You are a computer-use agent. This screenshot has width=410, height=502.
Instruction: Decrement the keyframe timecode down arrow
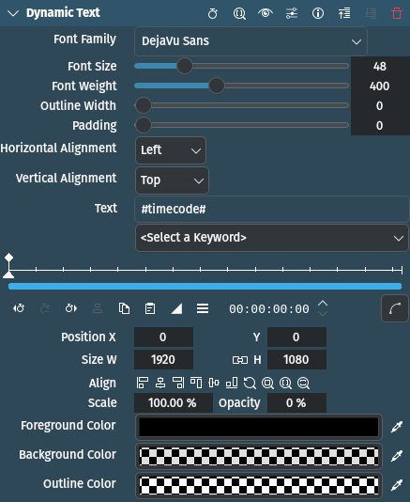[323, 313]
